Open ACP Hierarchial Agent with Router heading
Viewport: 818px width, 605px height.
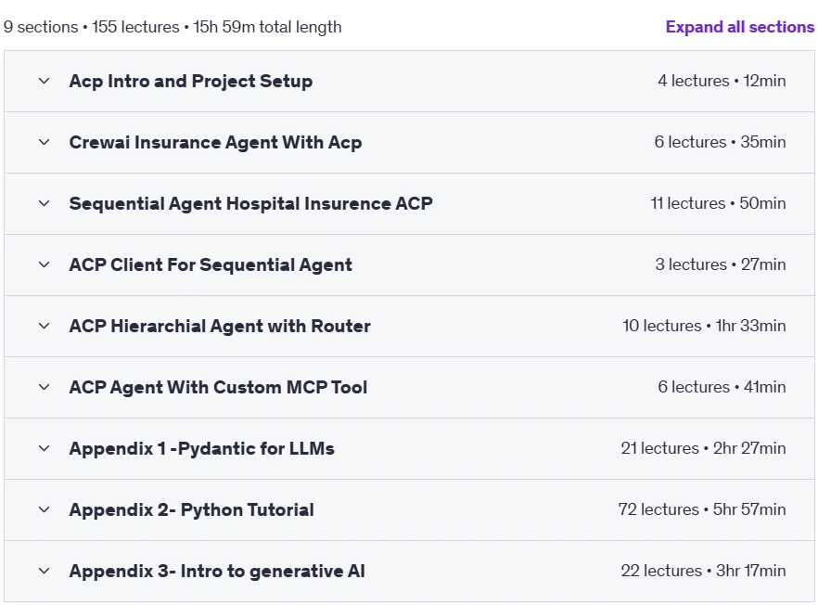(220, 327)
